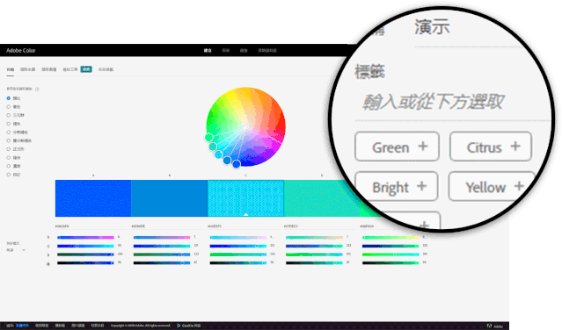Adjust the red (R) slider for fifth color
The image size is (562, 330).
coord(390,237)
